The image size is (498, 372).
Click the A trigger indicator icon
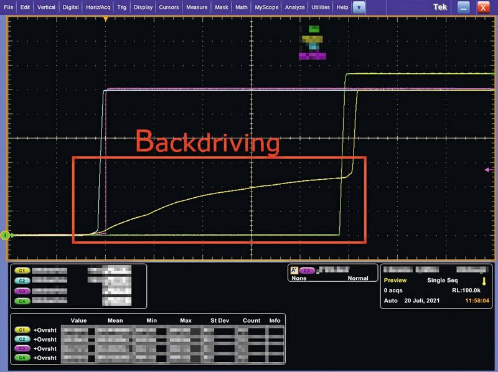click(x=294, y=271)
